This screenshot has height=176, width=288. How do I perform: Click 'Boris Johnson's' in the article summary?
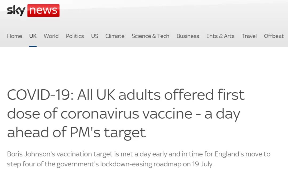(28, 154)
